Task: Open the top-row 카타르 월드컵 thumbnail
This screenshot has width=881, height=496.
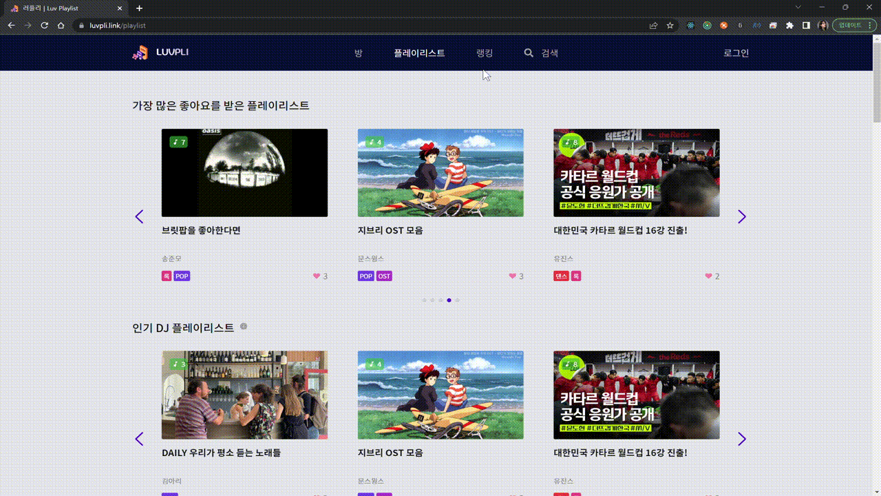Action: [x=637, y=173]
